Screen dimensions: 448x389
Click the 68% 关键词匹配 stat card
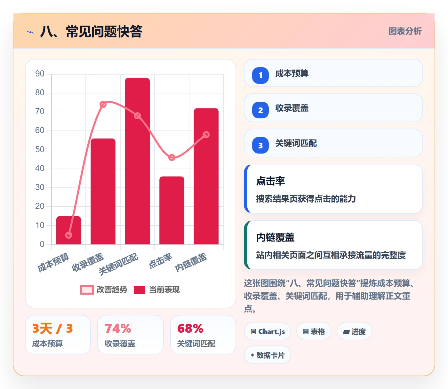[203, 335]
